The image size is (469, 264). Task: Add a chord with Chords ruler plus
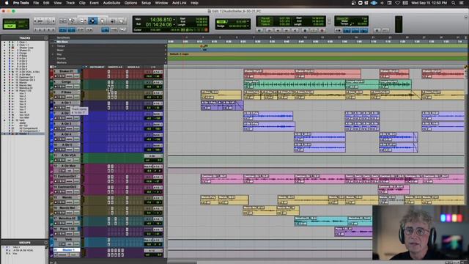click(166, 59)
